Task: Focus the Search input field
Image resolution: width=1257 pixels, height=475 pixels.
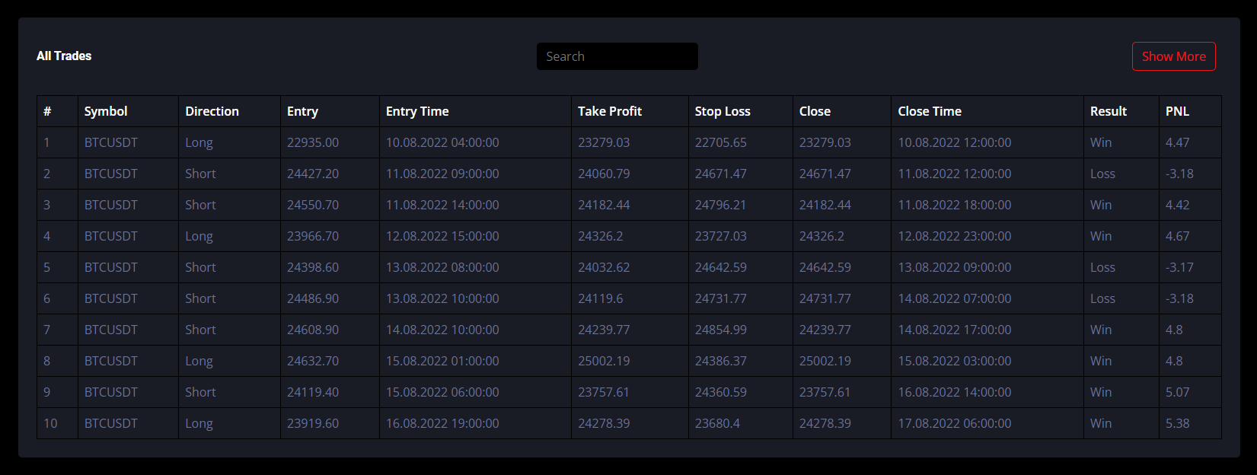Action: 617,56
